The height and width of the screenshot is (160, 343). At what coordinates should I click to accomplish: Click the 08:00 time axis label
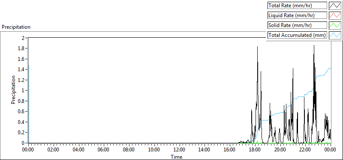click(129, 150)
